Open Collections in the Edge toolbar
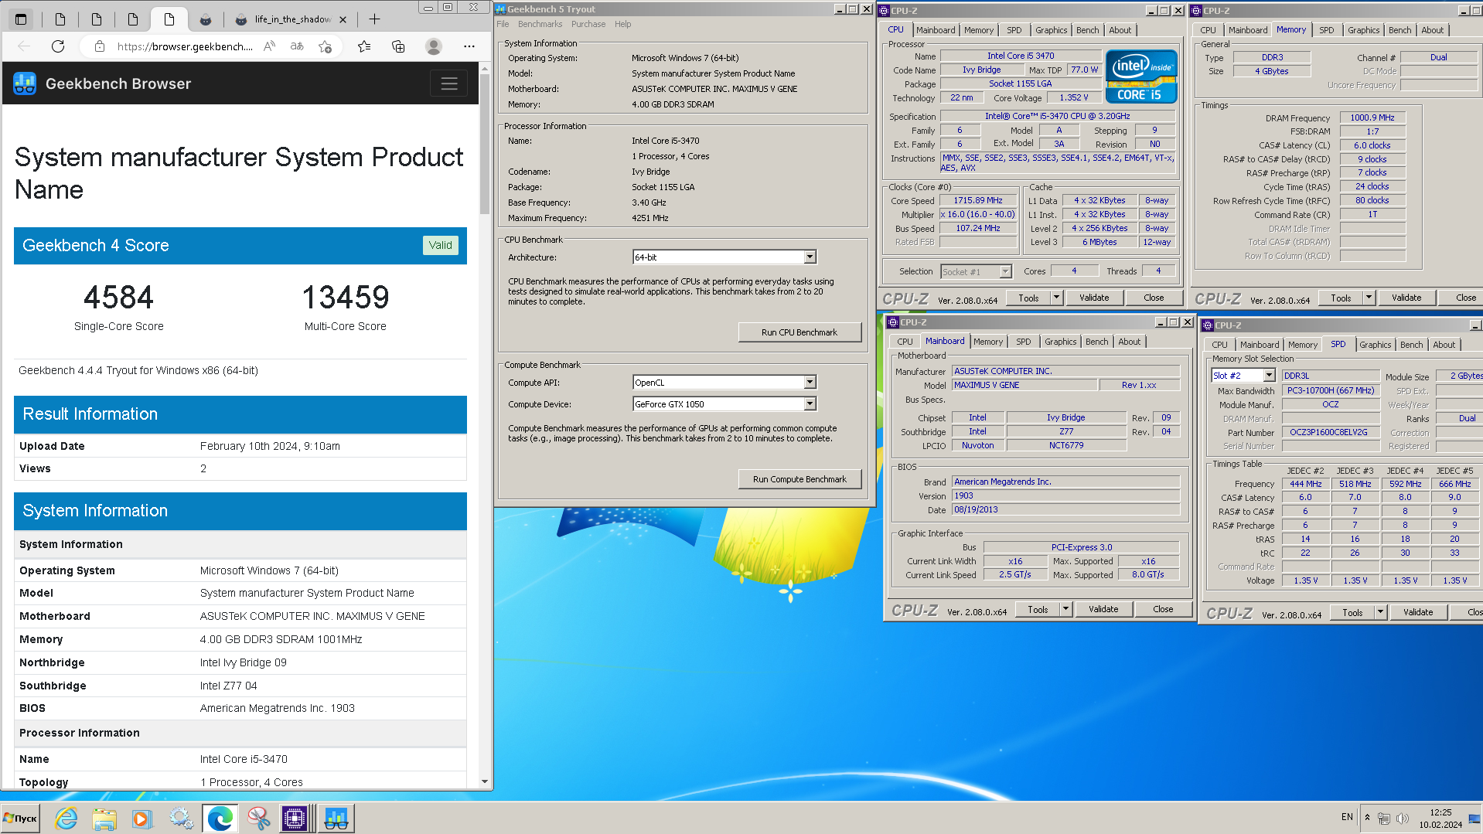The width and height of the screenshot is (1483, 834). click(x=398, y=46)
